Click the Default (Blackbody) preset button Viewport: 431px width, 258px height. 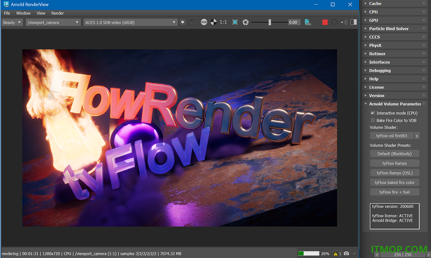point(394,154)
